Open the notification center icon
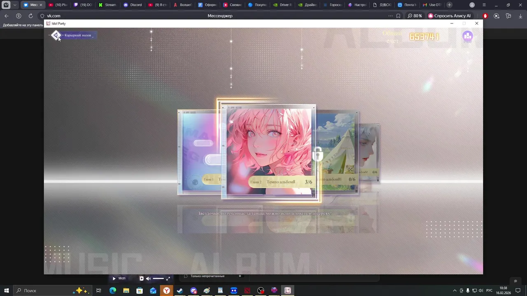527x296 pixels. coord(518,291)
